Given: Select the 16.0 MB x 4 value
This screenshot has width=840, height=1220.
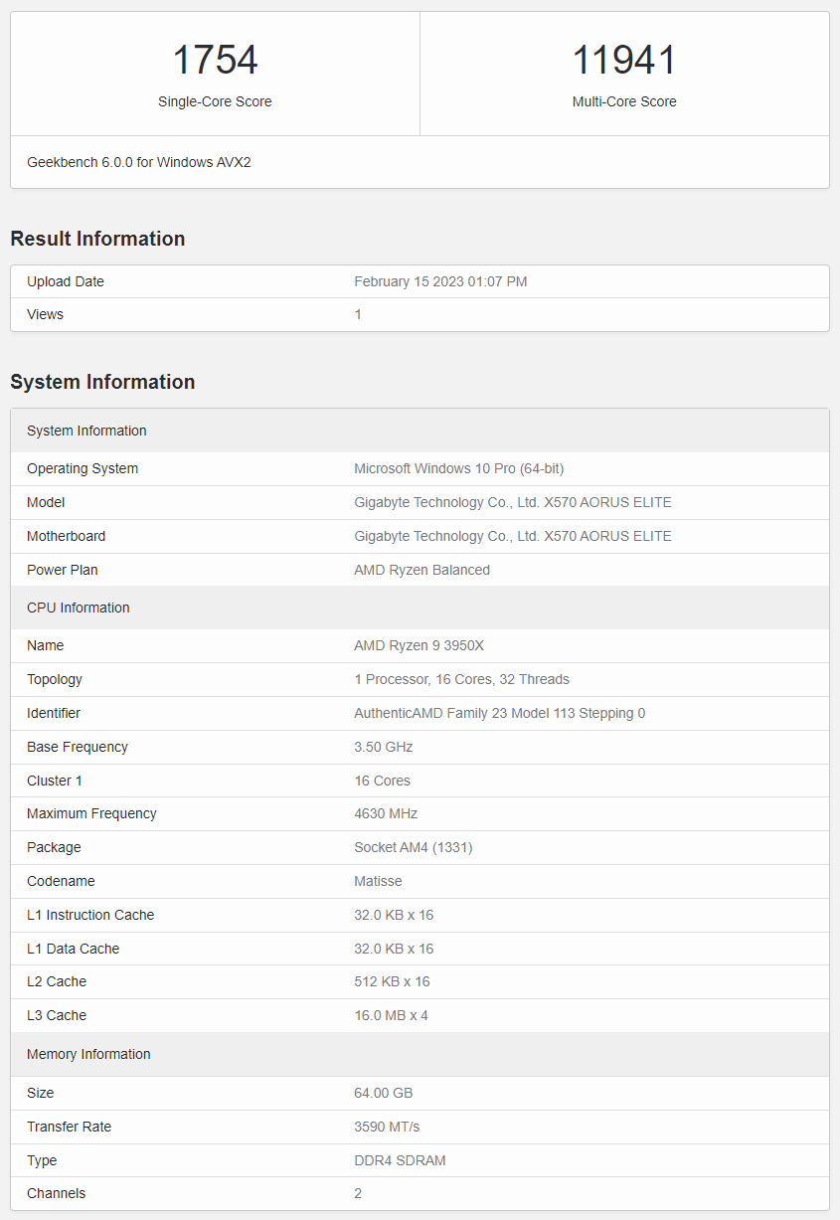Looking at the screenshot, I should [391, 1015].
